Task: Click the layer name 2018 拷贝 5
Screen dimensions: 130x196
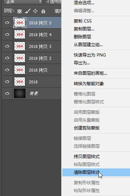Action: pos(40,23)
